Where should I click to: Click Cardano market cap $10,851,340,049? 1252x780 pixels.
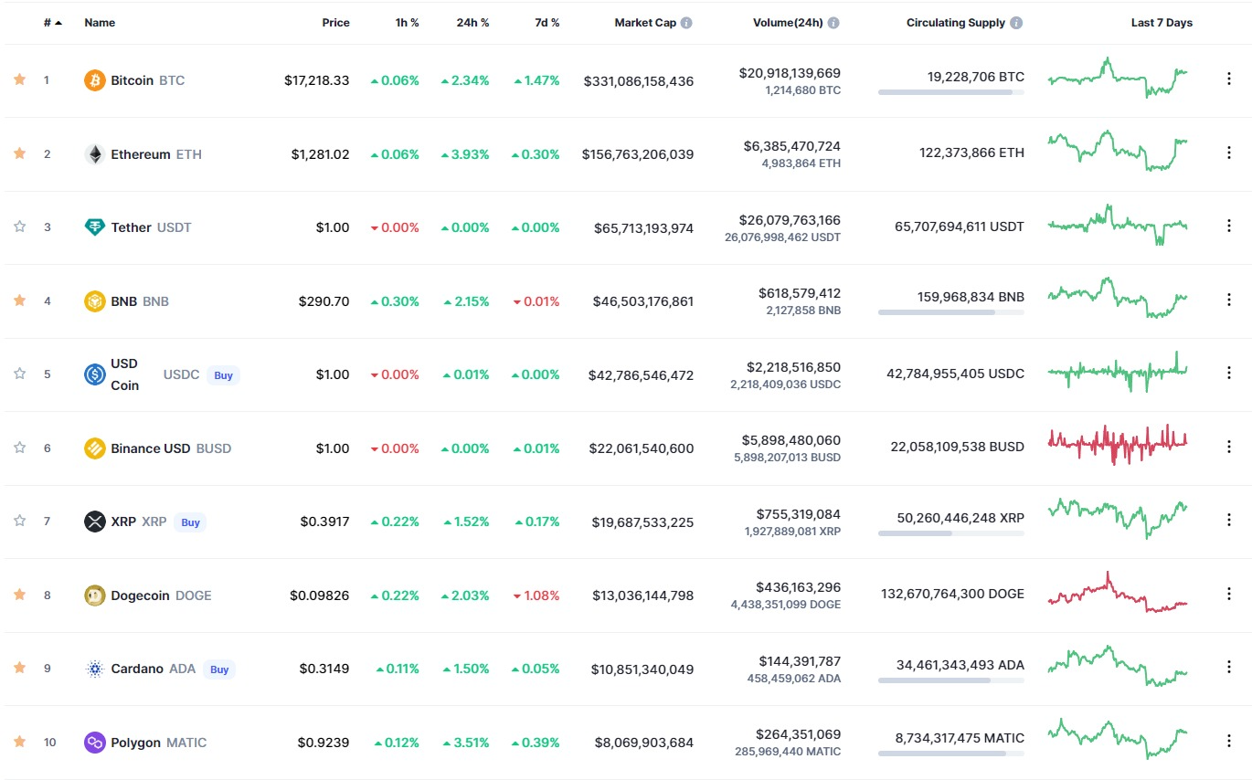click(x=643, y=669)
